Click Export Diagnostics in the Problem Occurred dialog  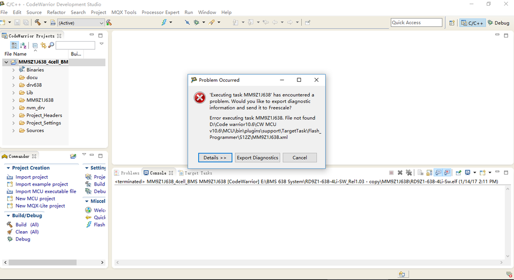tap(257, 158)
